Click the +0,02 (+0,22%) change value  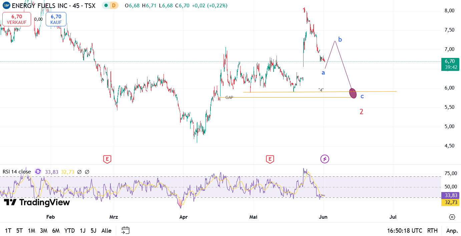point(210,6)
